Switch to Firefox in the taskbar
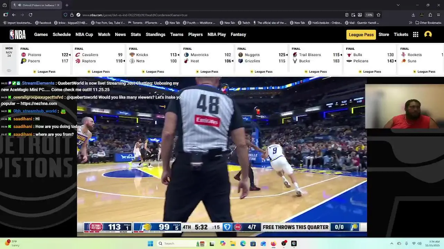444x249 pixels. (x=273, y=243)
